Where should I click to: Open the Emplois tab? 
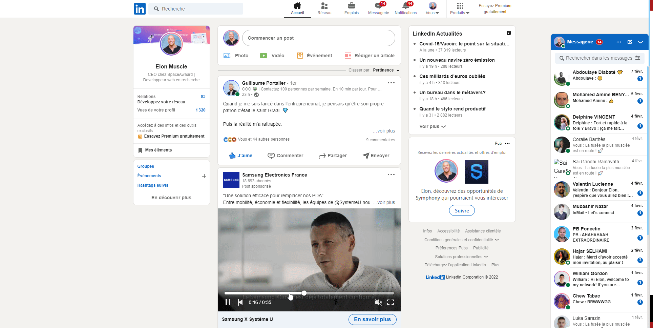point(352,9)
